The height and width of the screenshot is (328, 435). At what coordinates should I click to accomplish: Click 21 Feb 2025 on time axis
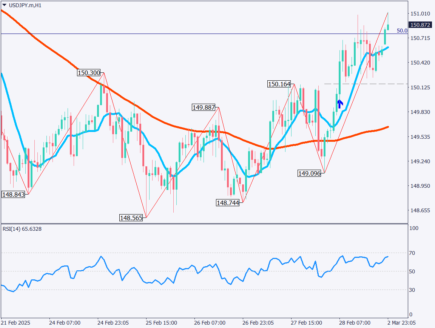15,323
